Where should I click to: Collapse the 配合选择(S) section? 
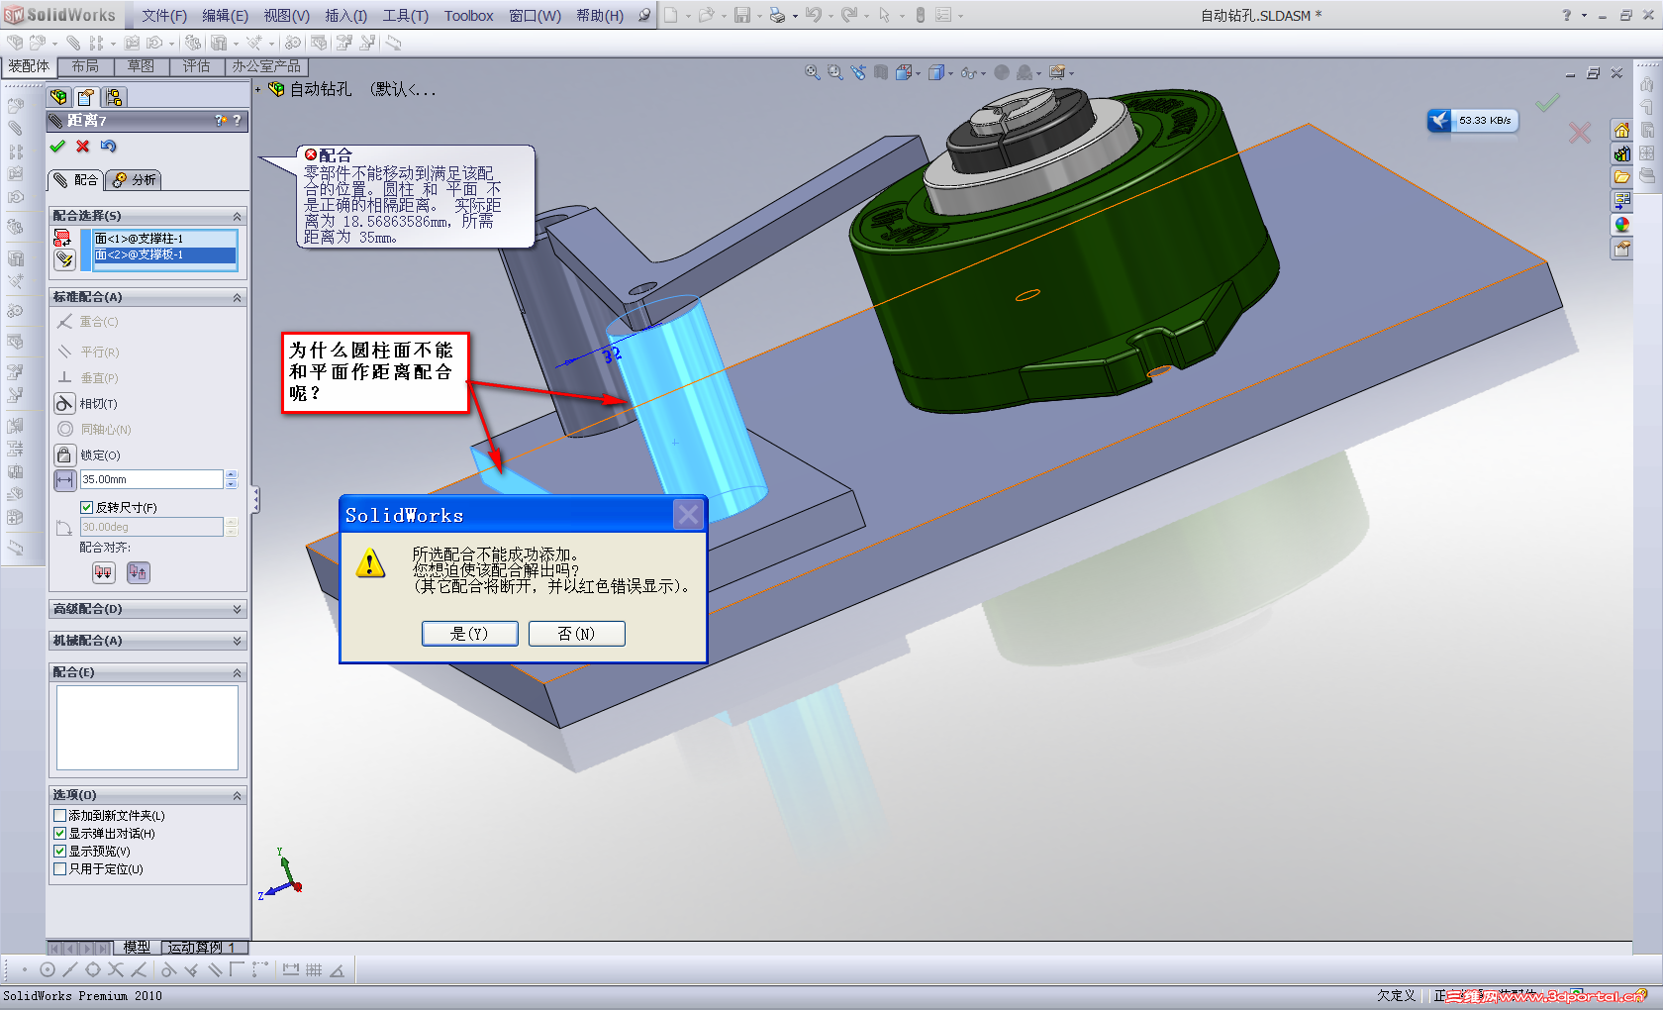pos(237,216)
